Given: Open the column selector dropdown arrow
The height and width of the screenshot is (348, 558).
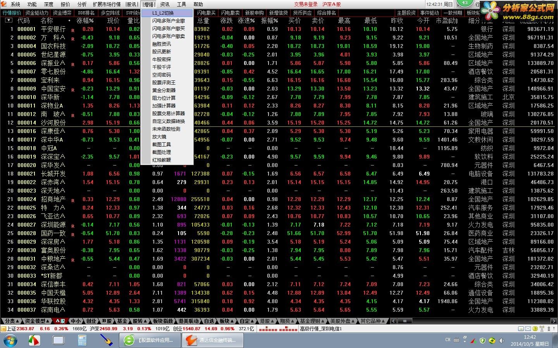Looking at the screenshot, I should (x=8, y=20).
